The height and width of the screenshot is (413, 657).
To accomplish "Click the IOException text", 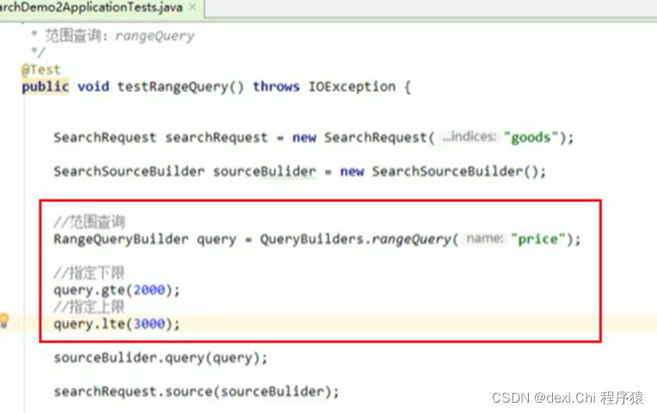I will [x=352, y=87].
